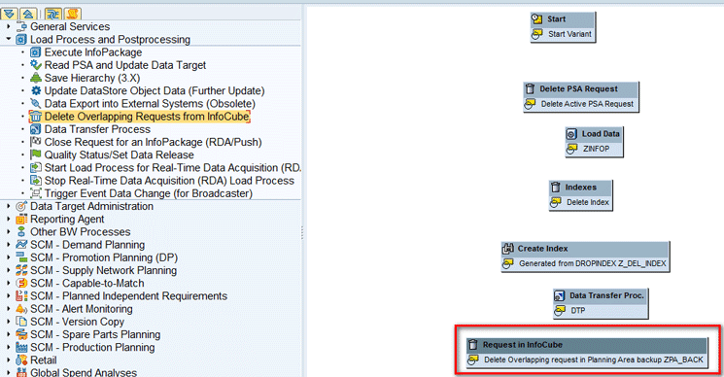This screenshot has height=377, width=724.
Task: Select Read PSA and Update Data Target
Action: (x=125, y=65)
